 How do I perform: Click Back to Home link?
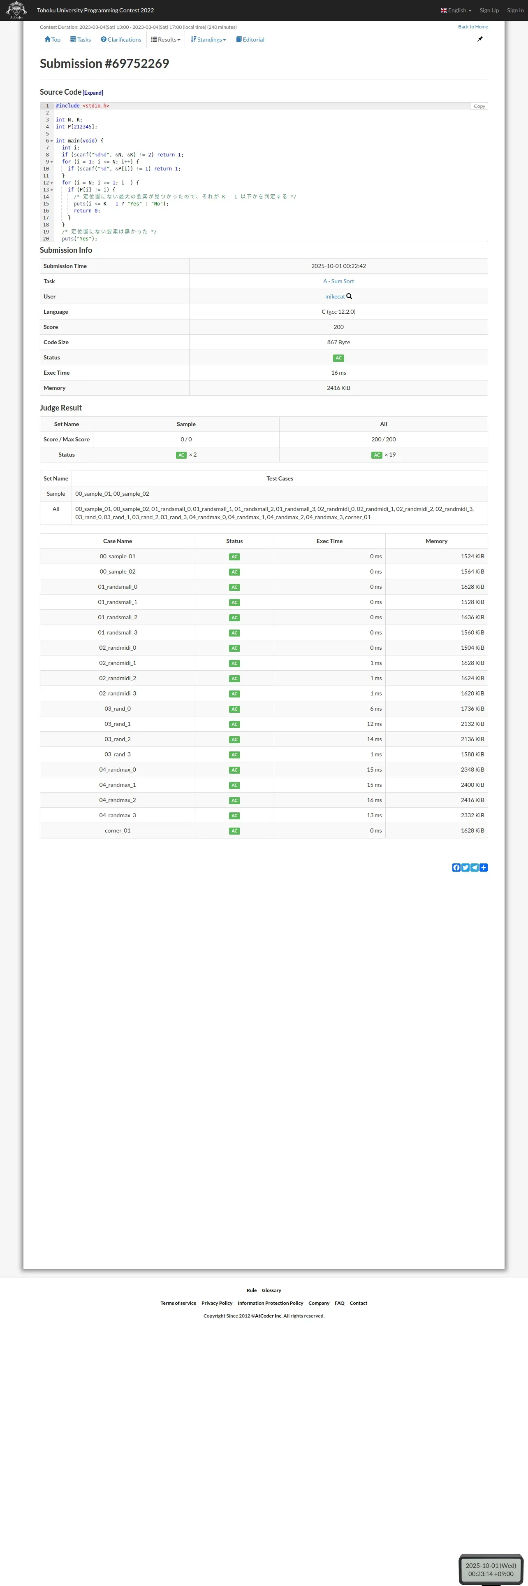coord(472,26)
